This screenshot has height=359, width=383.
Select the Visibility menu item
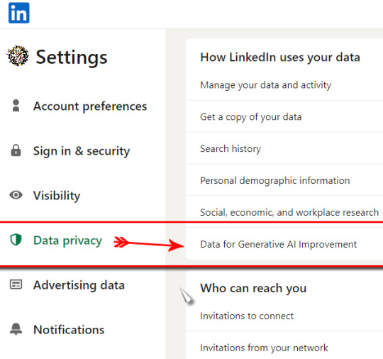point(57,196)
